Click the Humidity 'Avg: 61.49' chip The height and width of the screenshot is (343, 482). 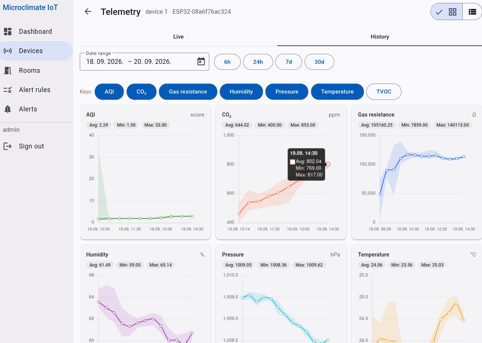(100, 265)
